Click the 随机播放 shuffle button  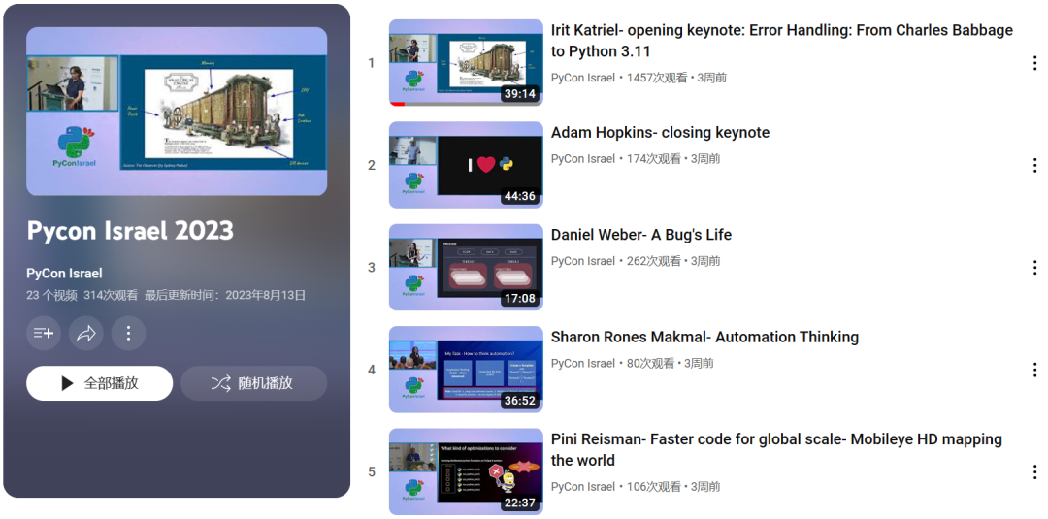coord(254,383)
